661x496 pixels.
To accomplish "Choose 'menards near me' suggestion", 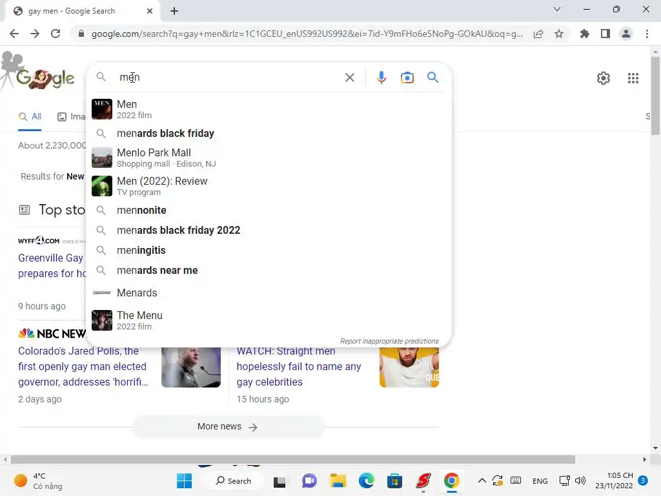I will point(269,271).
